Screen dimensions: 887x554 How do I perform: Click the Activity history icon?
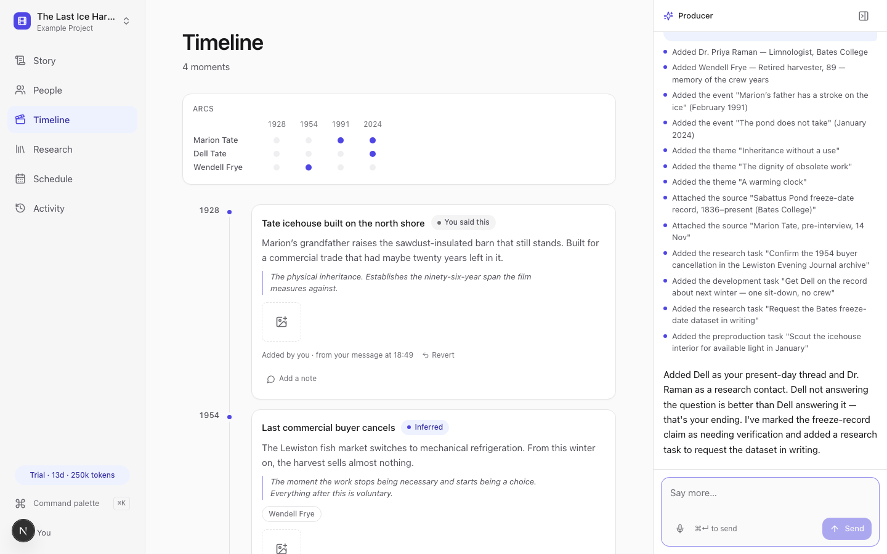pos(20,208)
